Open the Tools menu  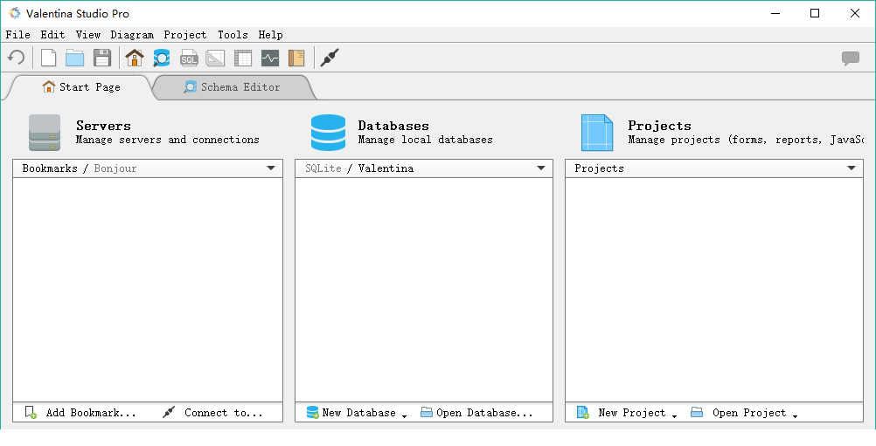[x=233, y=35]
